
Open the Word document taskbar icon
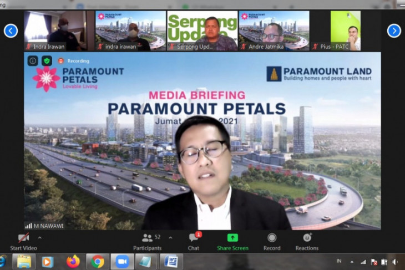coord(171,262)
